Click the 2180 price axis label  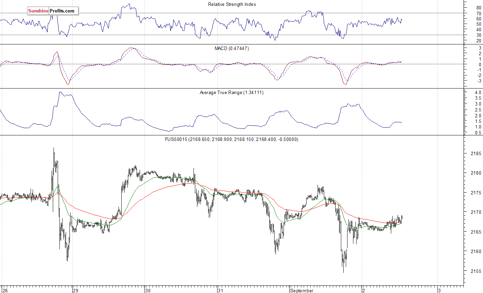pyautogui.click(x=476, y=173)
